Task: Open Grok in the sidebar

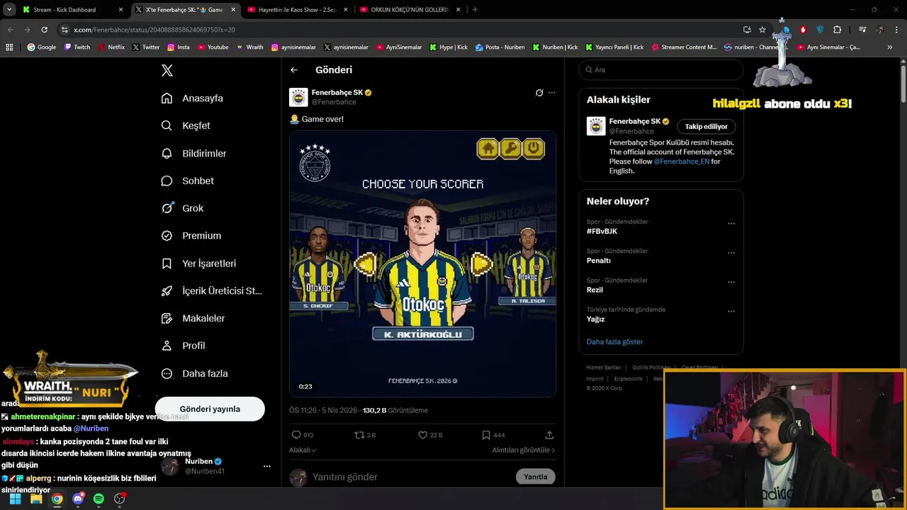Action: point(182,208)
